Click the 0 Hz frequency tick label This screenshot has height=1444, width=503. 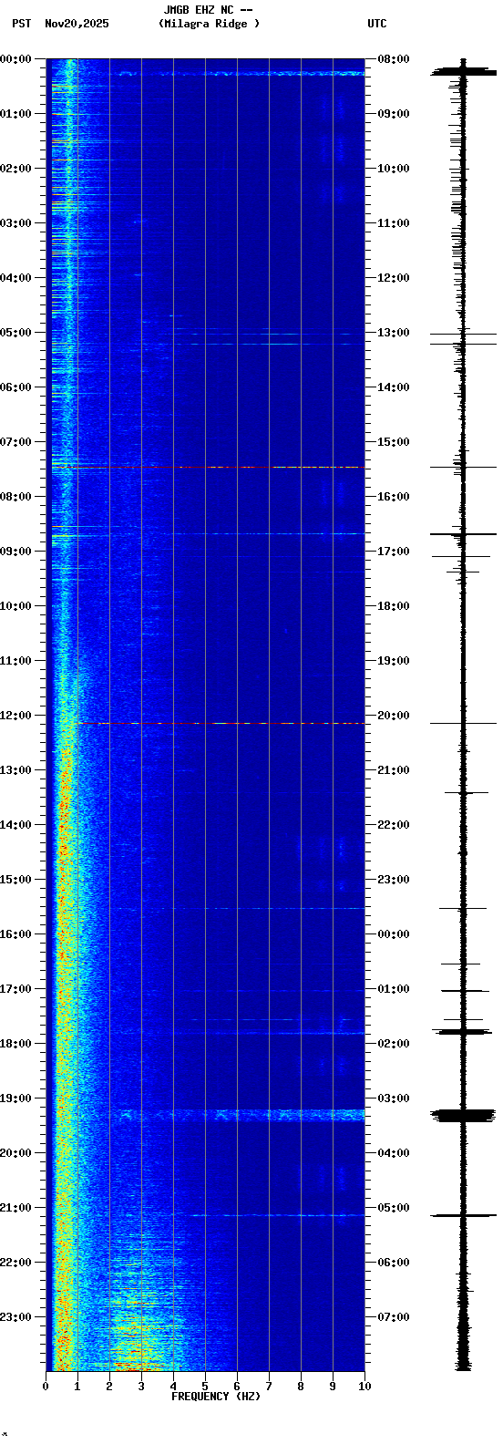46,1387
